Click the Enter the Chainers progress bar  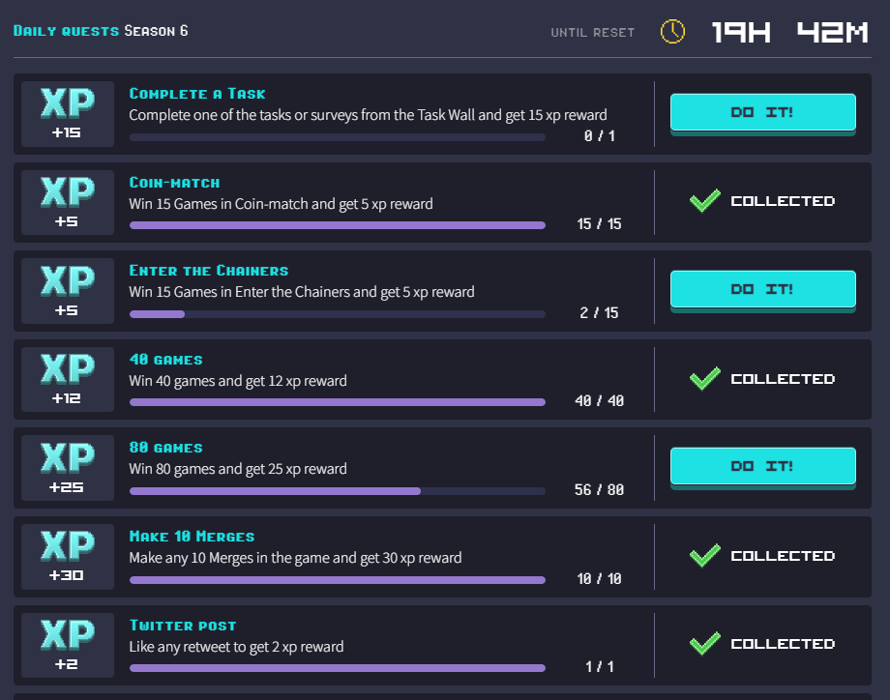(x=338, y=314)
